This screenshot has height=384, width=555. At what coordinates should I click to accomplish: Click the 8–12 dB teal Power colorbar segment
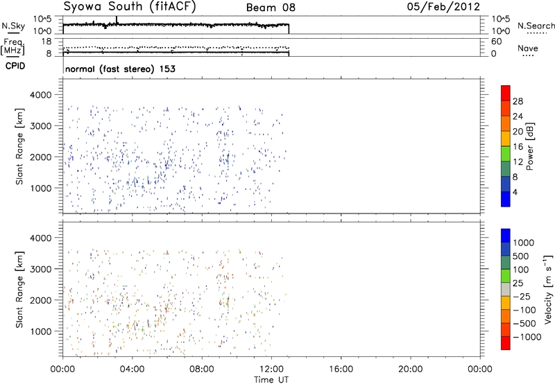[506, 169]
